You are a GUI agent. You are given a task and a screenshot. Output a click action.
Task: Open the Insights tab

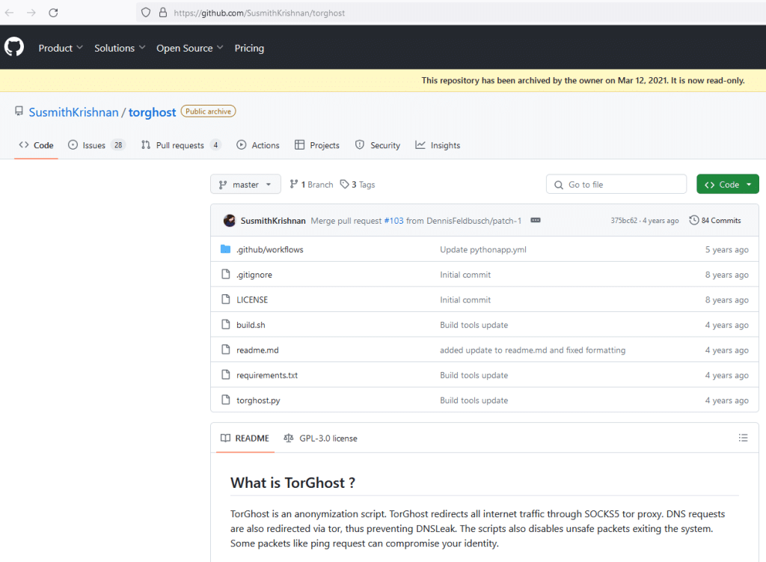[x=438, y=145]
